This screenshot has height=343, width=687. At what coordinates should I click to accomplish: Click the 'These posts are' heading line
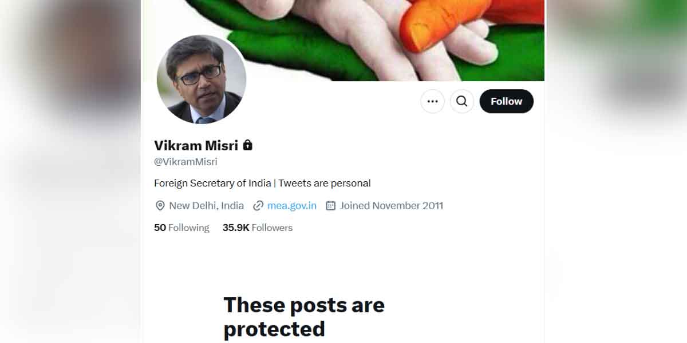[x=303, y=305]
